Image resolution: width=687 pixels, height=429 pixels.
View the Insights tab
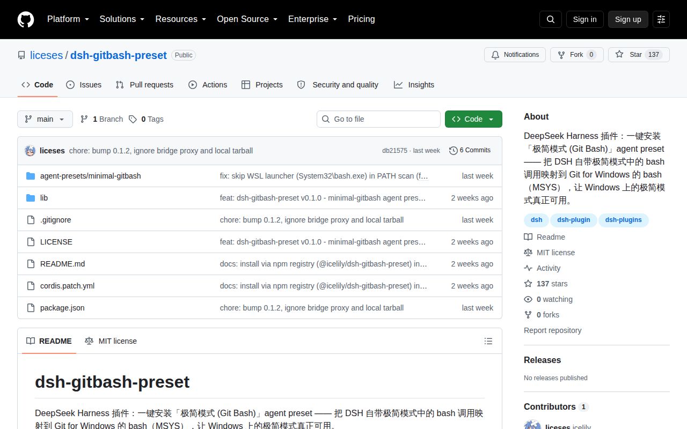(x=414, y=85)
